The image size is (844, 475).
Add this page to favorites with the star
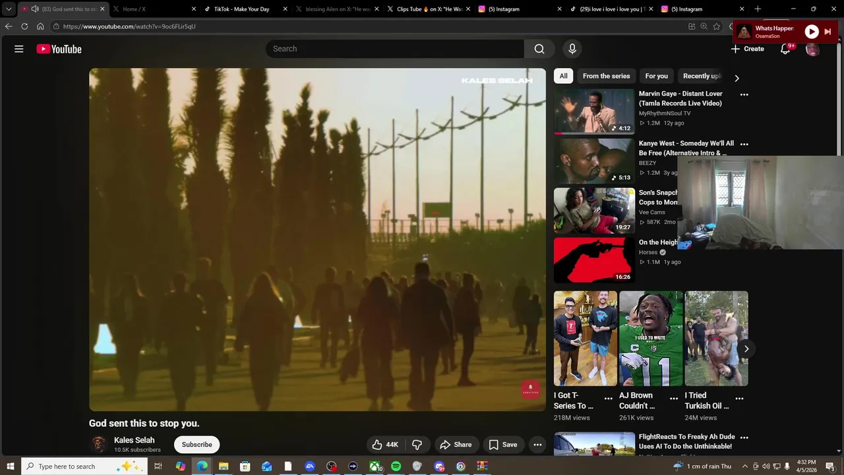coord(716,26)
